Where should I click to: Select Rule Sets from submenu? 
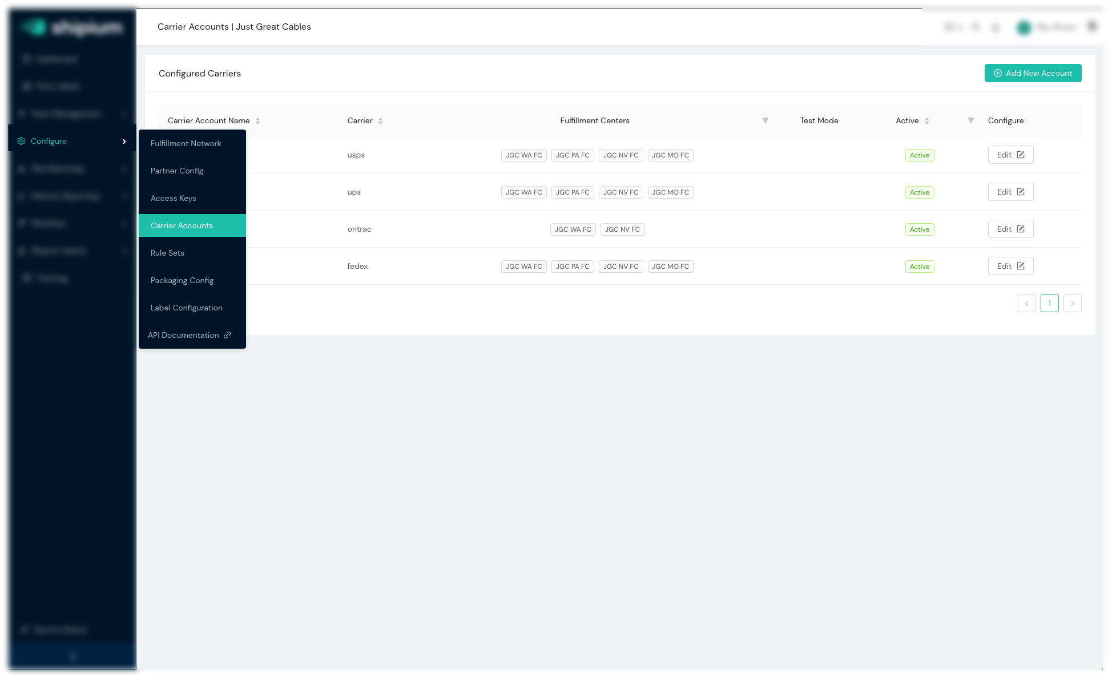click(167, 253)
